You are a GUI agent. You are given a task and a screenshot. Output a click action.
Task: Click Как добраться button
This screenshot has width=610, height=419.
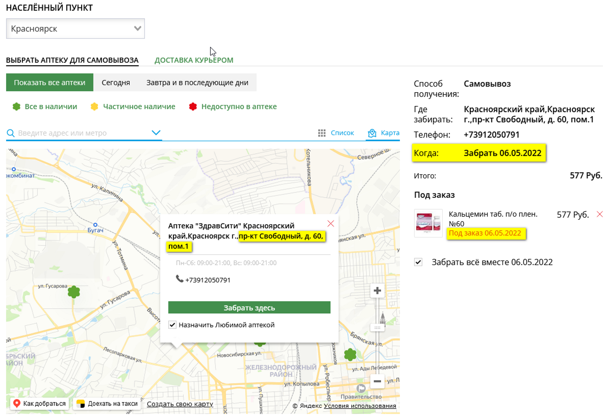click(40, 403)
